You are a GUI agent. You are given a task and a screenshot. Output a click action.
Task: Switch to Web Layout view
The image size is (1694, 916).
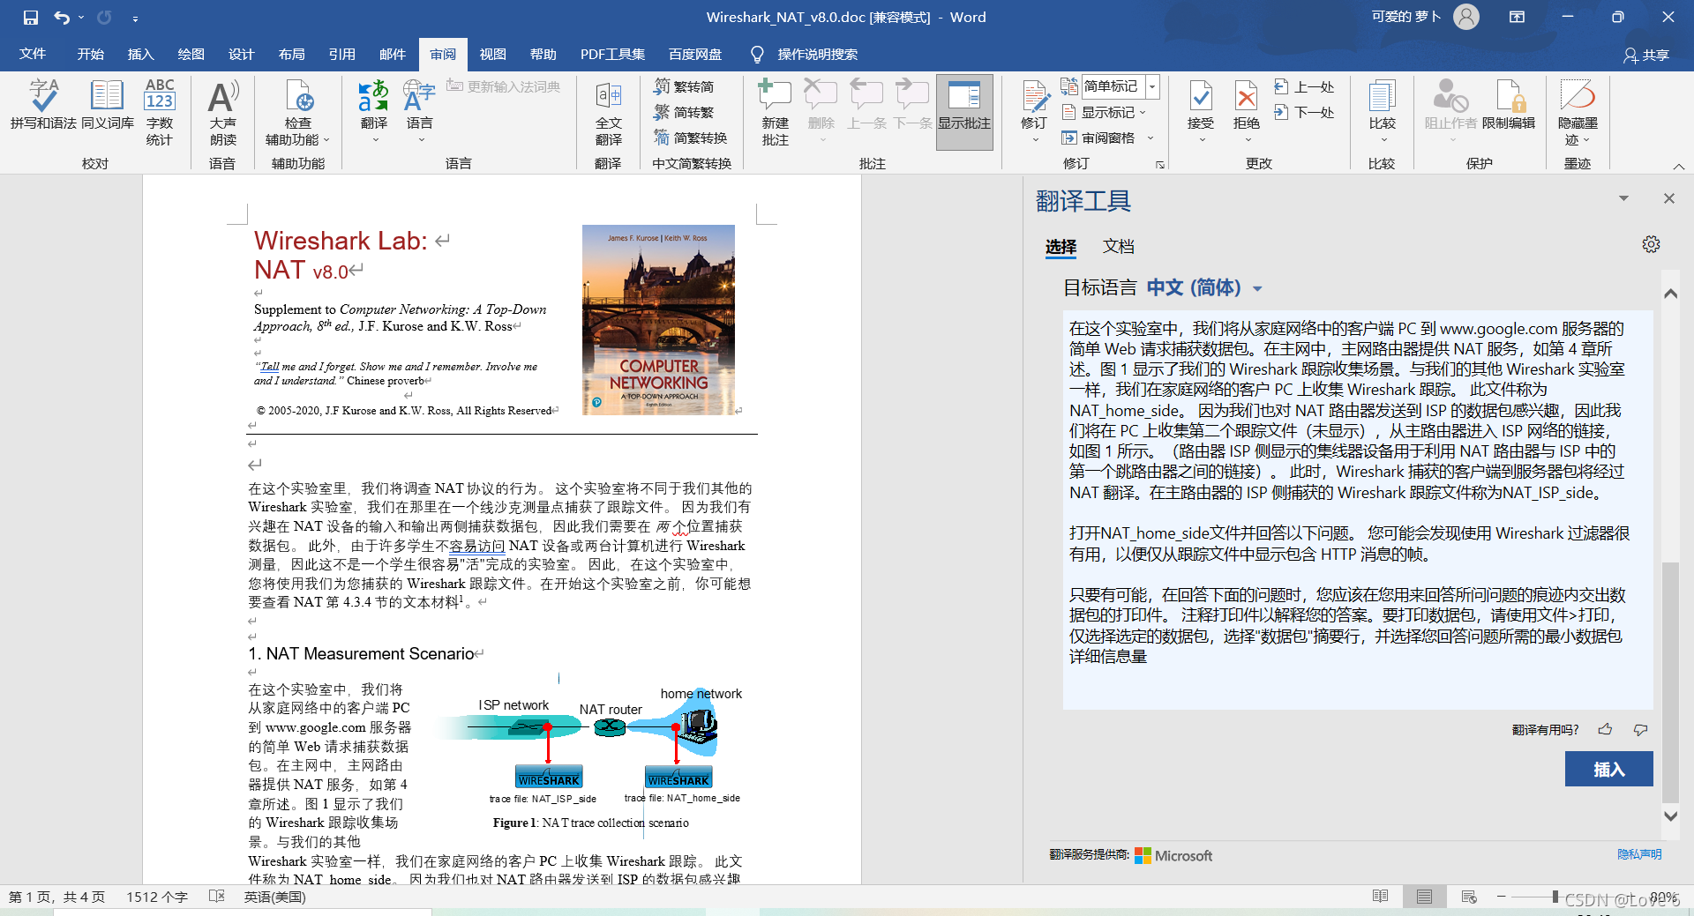point(1469,897)
